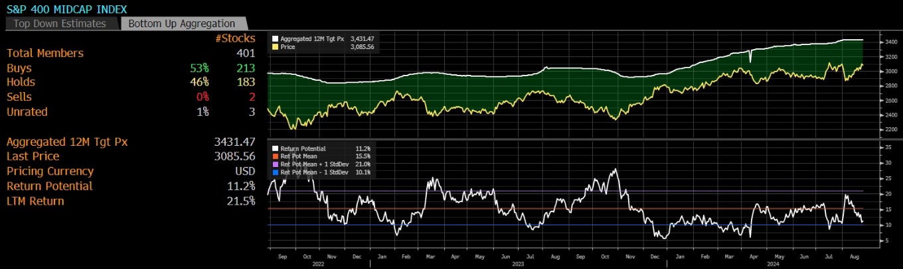Click the purple Mean + 1 StdDev swatch
Screen dimensions: 903x269
coord(275,164)
